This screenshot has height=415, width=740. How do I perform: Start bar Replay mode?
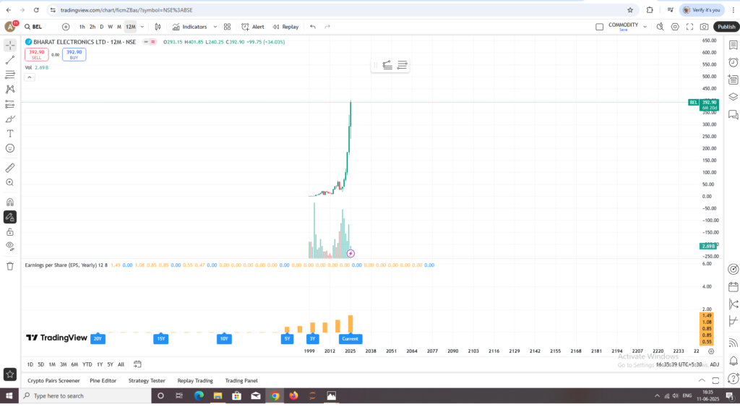(286, 27)
